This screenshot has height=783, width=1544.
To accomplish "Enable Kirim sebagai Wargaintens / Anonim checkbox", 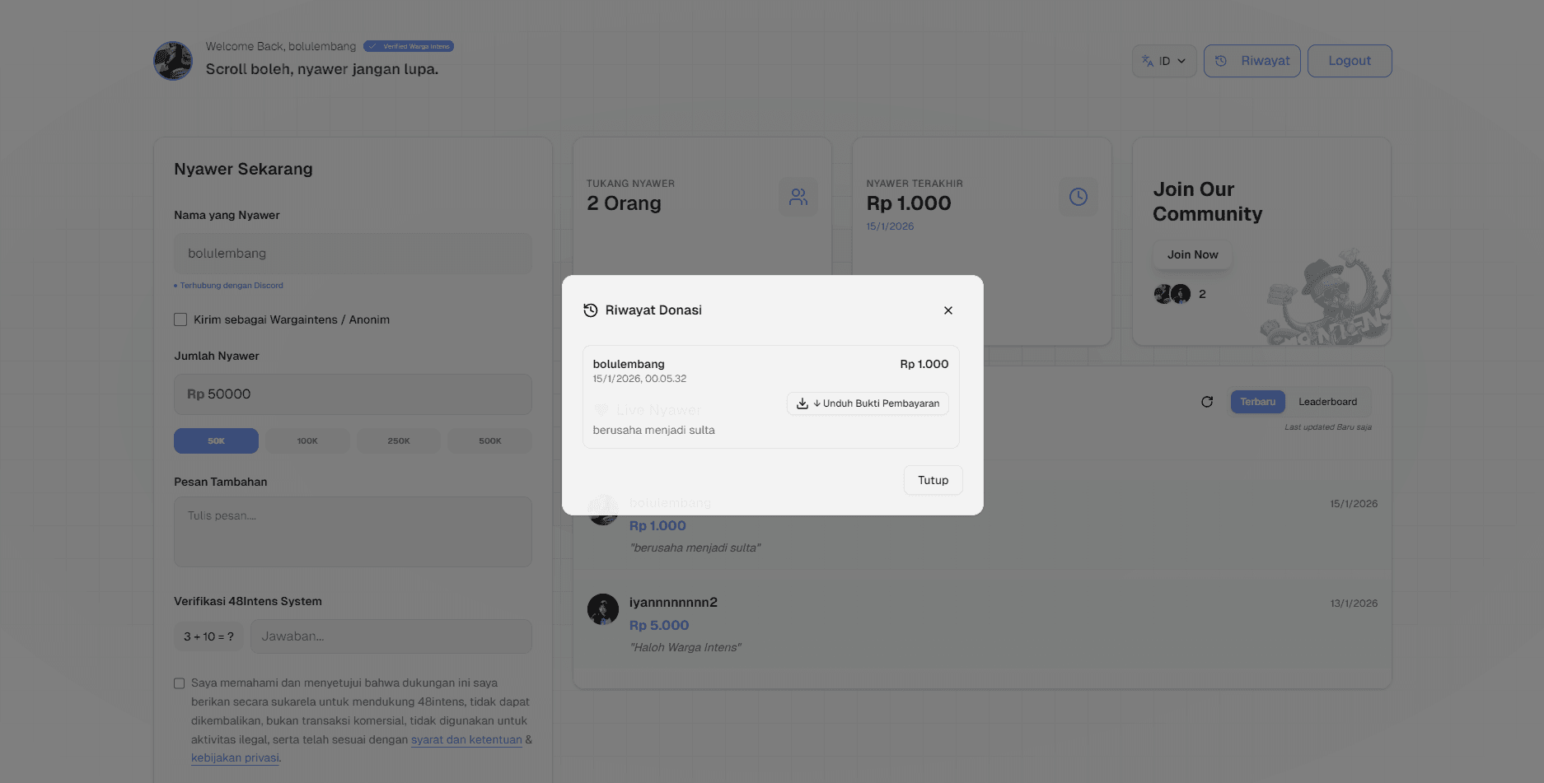I will pos(180,319).
